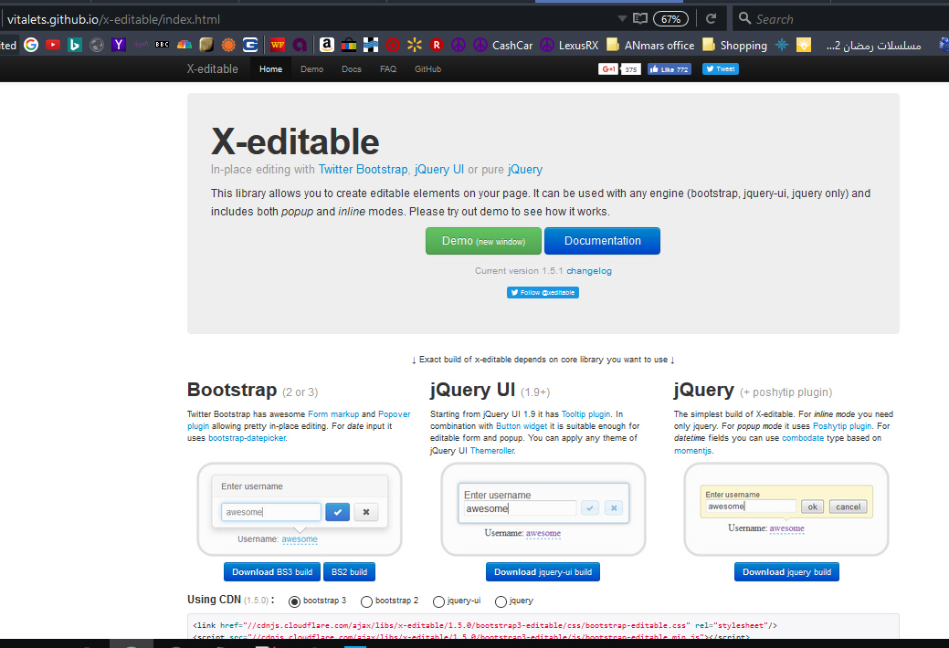Click the Google bookmark icon
Viewport: 949px width, 648px height.
(x=31, y=45)
